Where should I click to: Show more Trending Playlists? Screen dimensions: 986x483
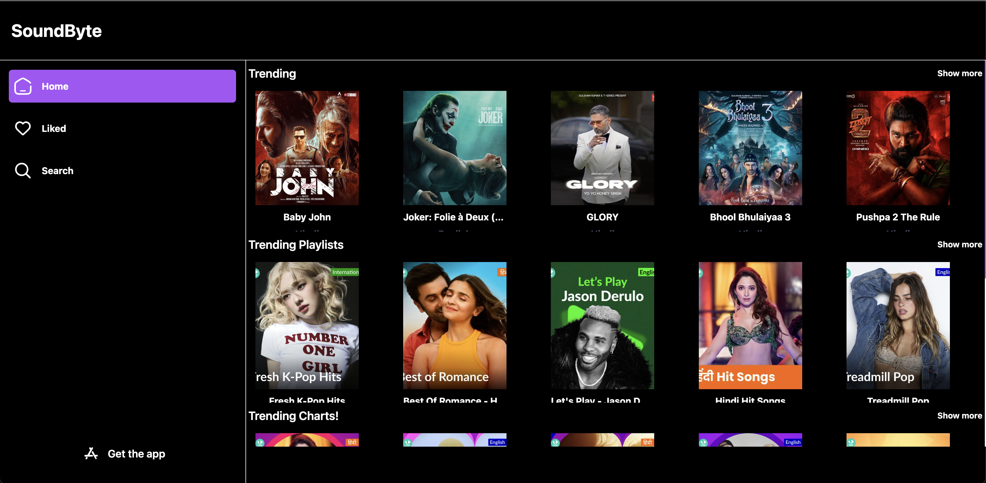pyautogui.click(x=959, y=244)
